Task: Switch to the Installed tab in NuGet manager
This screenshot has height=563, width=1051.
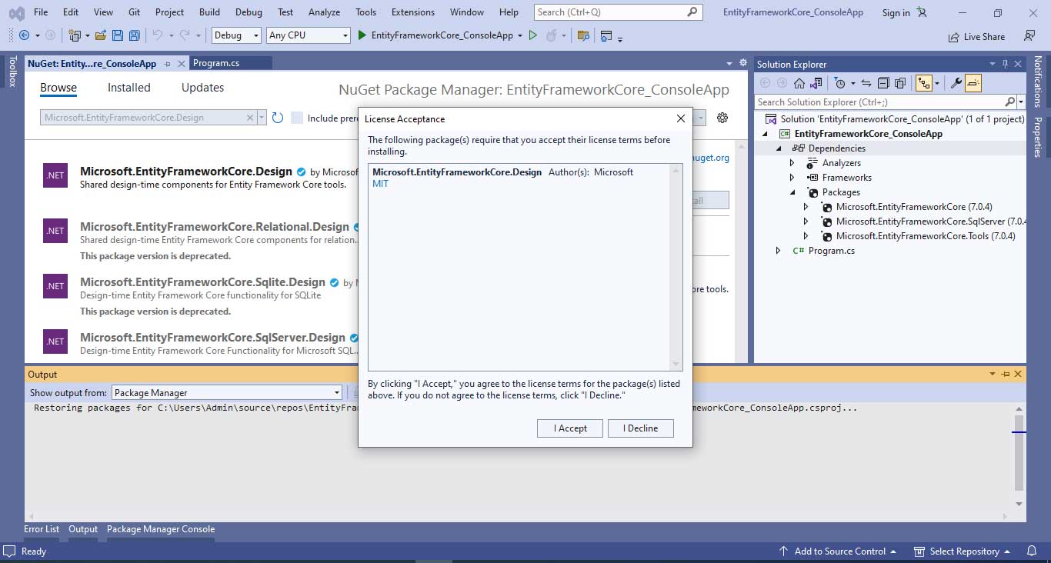Action: click(128, 87)
